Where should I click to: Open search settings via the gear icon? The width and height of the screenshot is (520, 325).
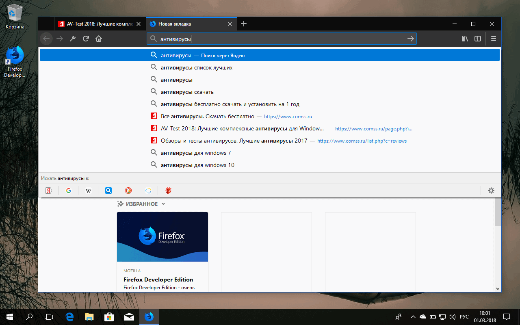pyautogui.click(x=491, y=190)
